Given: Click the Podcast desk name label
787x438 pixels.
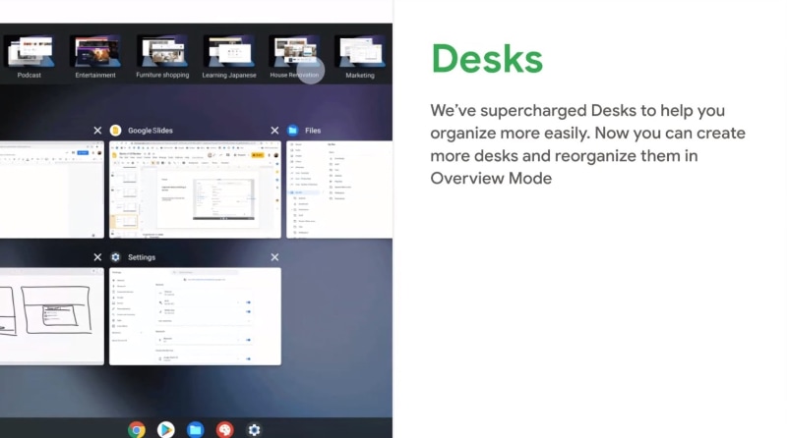Looking at the screenshot, I should (x=30, y=76).
